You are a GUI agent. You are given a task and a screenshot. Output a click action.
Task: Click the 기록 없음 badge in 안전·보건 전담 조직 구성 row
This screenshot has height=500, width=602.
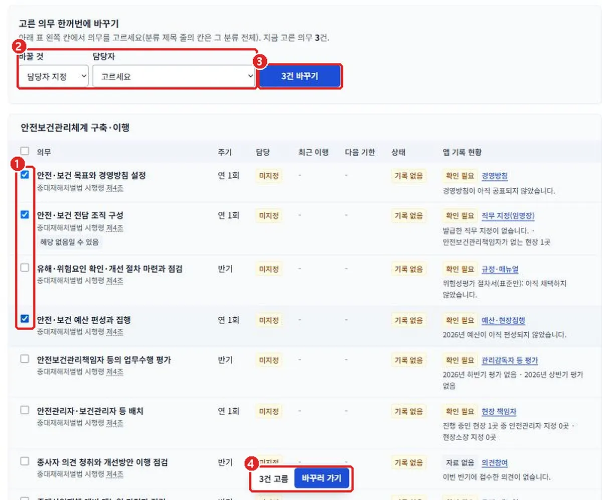click(409, 216)
